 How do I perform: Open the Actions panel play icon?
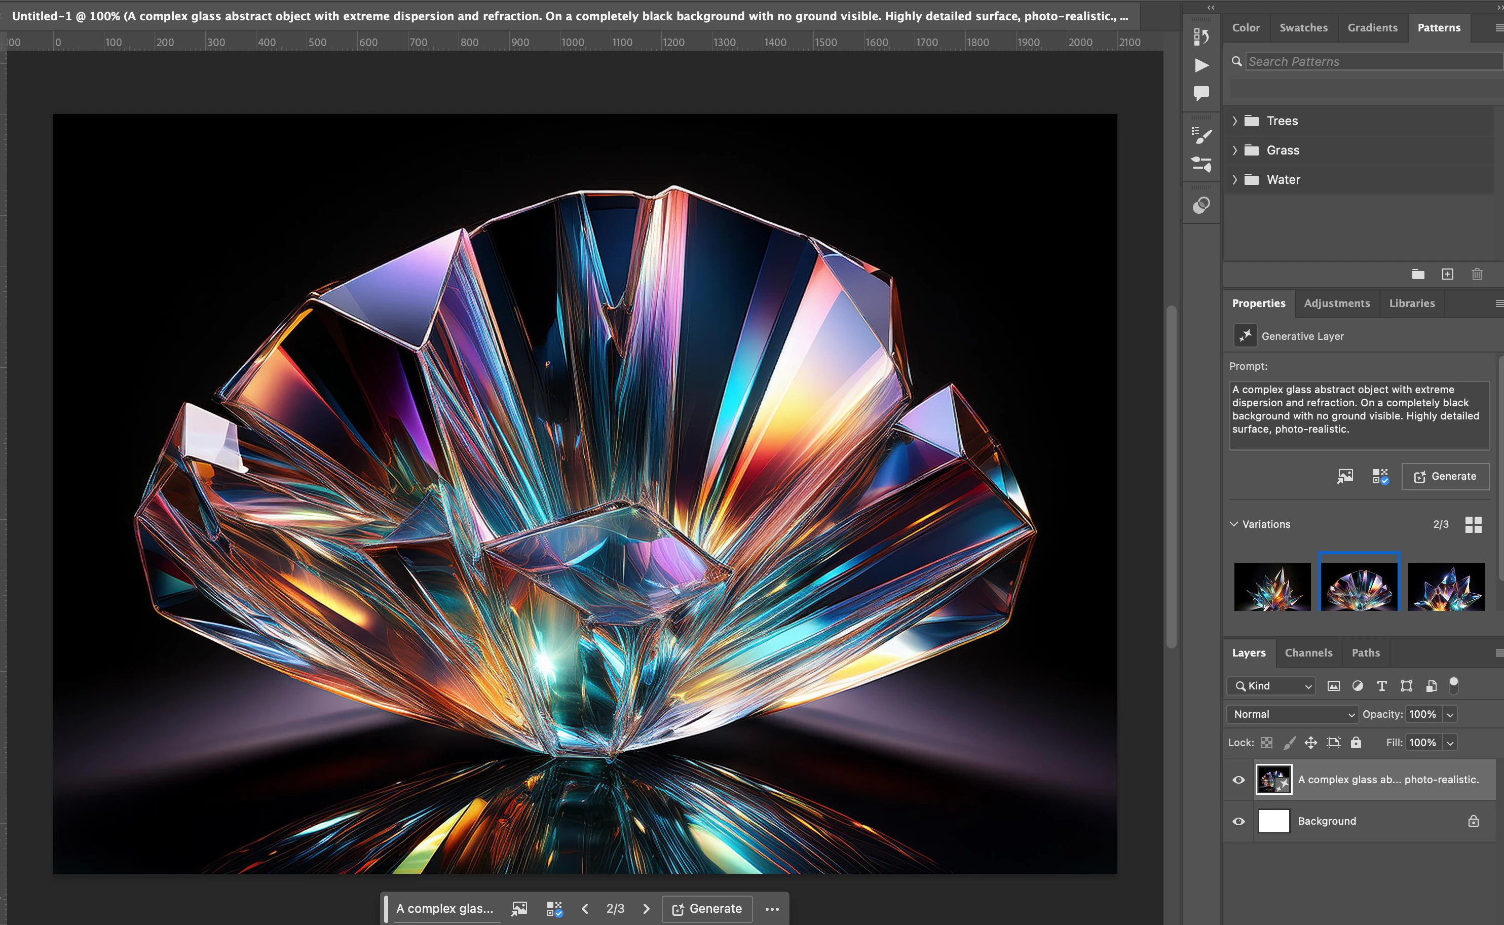click(x=1201, y=65)
